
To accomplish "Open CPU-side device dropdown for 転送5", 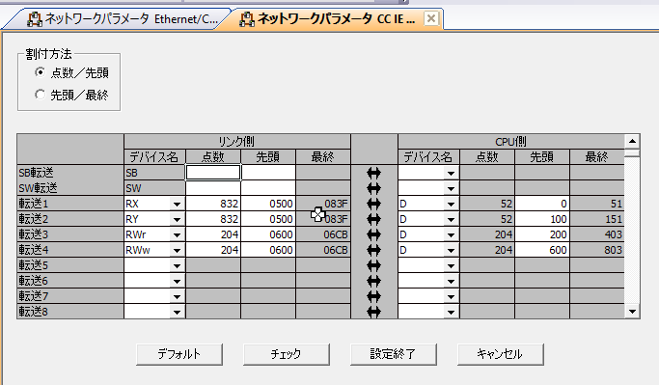I will point(451,265).
